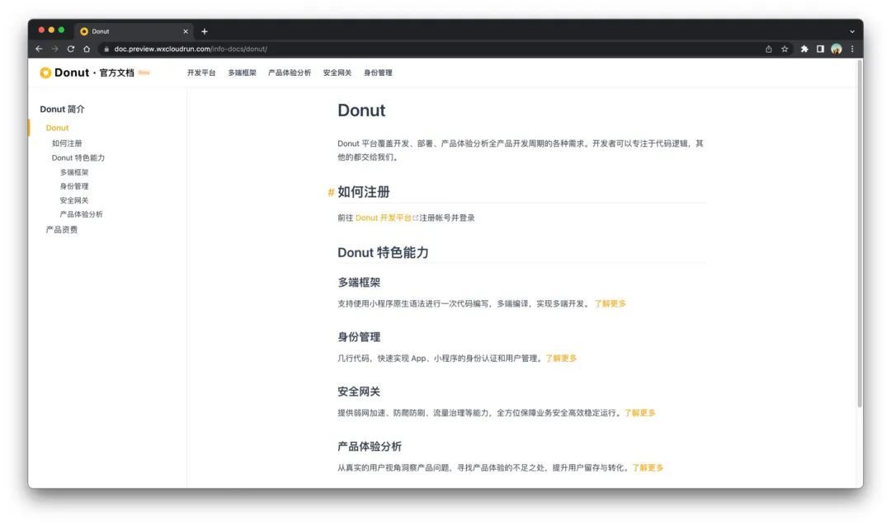
Task: Click 了解更多 under 产品体验分析
Action: [648, 467]
